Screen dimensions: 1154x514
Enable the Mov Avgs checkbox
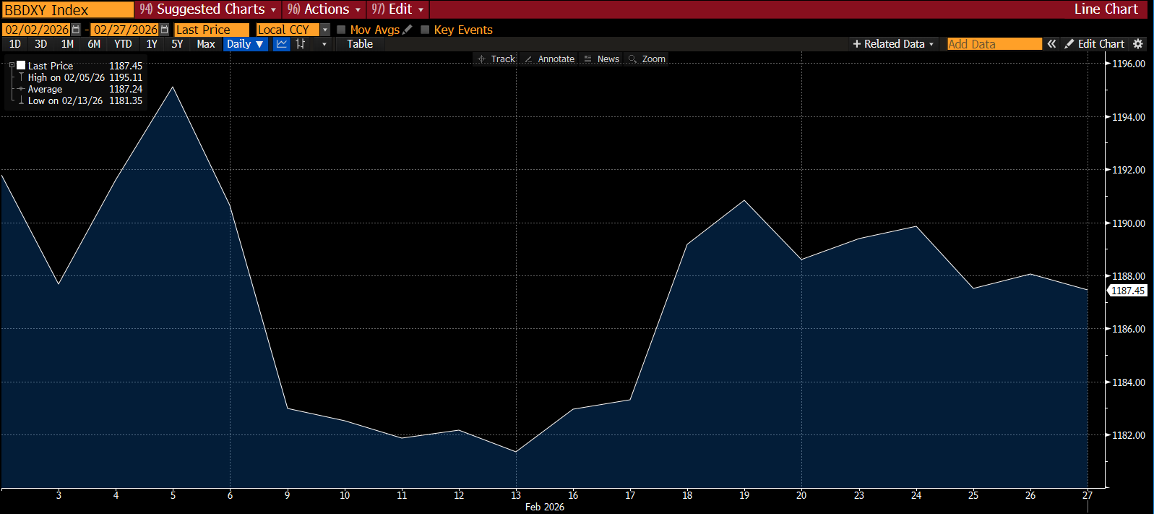pos(341,30)
